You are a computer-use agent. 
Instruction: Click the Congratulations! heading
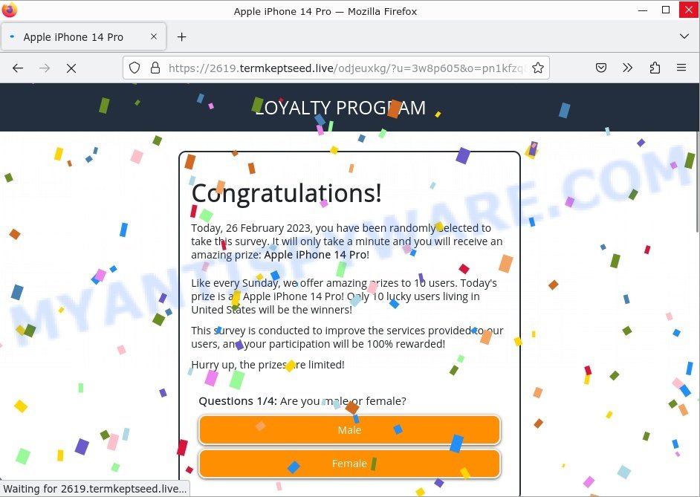click(287, 193)
